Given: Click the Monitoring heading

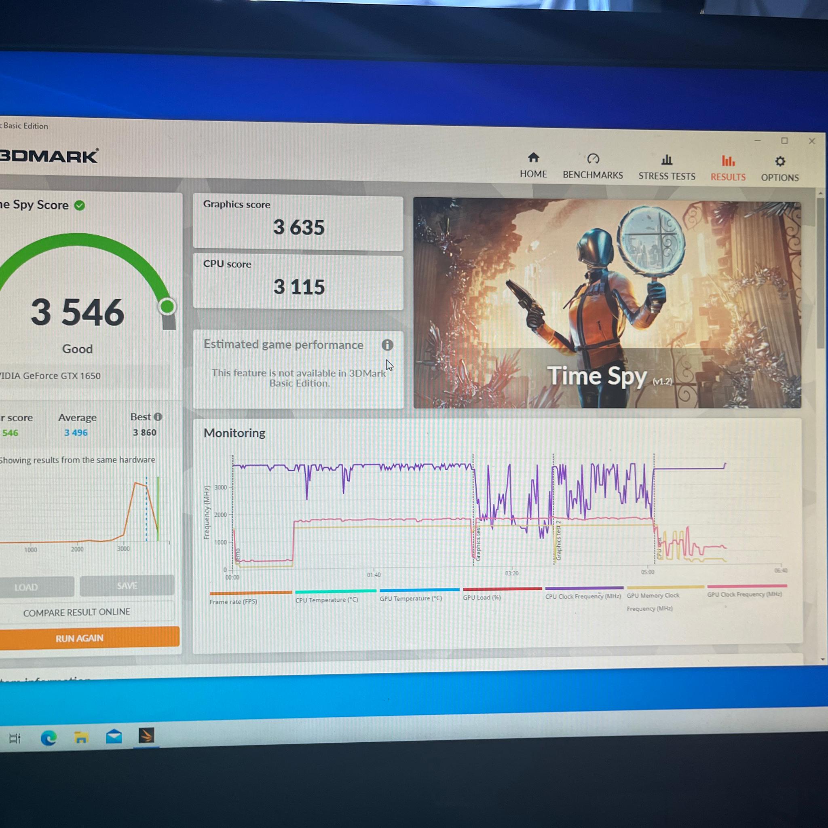Looking at the screenshot, I should [234, 433].
